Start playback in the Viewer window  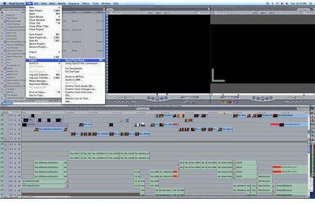157,98
